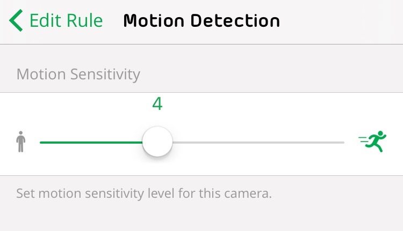The width and height of the screenshot is (403, 231).
Task: Click the word Sensitivity in section header
Action: (105, 74)
